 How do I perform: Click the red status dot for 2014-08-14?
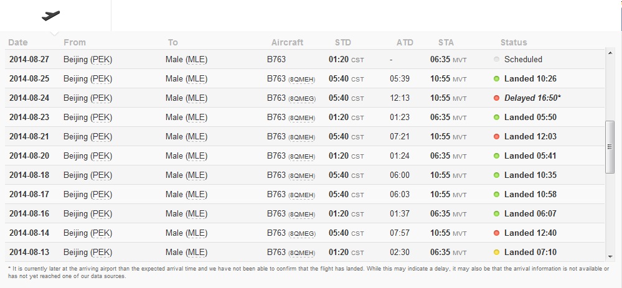496,233
